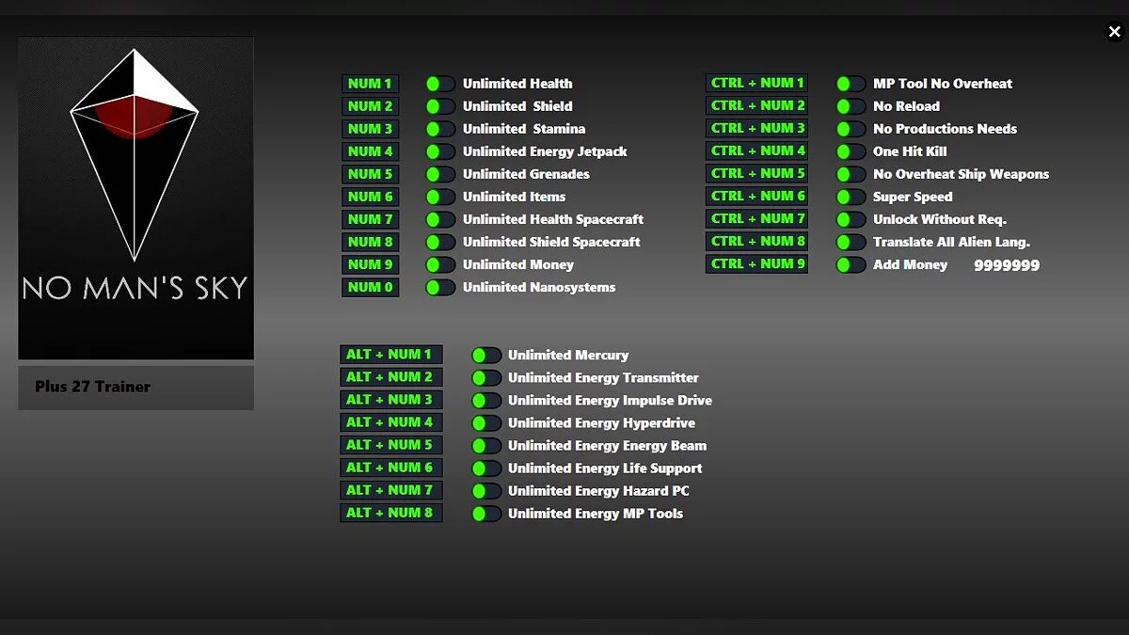Toggle the Unlimited Health switch
Viewport: 1129px width, 635px height.
[x=439, y=84]
